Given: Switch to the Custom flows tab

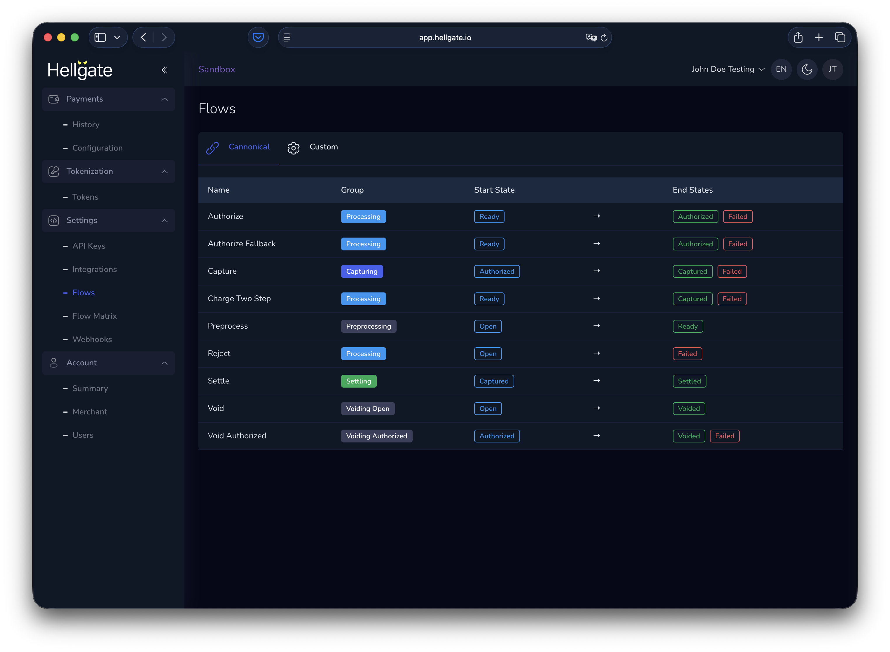Looking at the screenshot, I should (324, 147).
